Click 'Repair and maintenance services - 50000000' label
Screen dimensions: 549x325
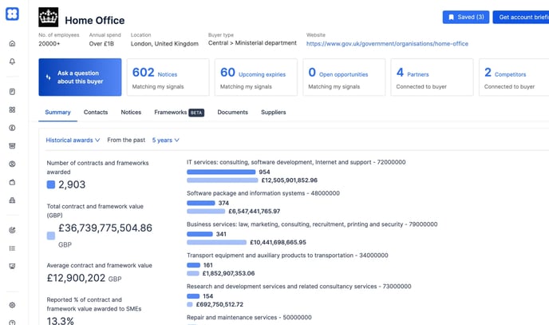pyautogui.click(x=249, y=317)
